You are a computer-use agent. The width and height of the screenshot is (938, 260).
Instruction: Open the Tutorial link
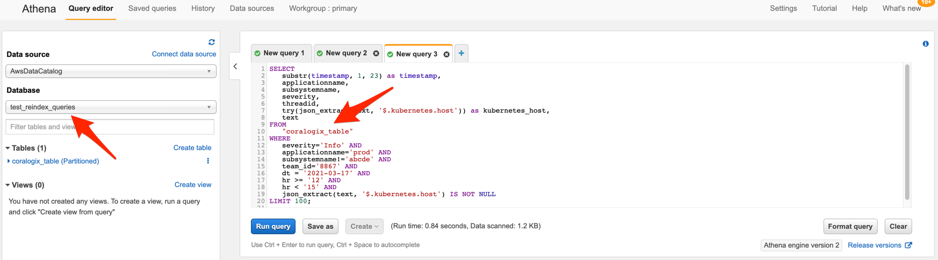click(824, 9)
